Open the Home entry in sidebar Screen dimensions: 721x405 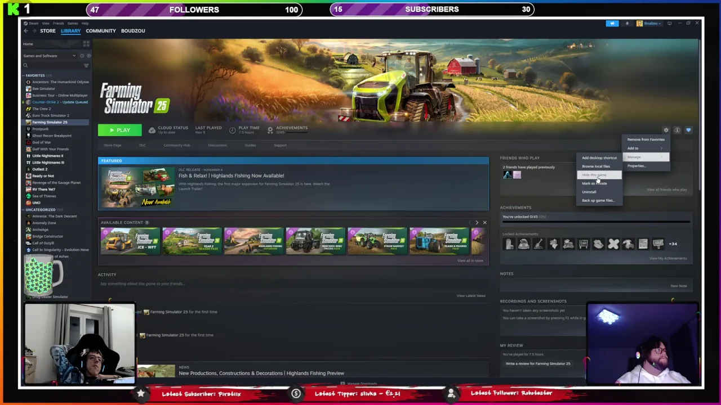click(28, 44)
